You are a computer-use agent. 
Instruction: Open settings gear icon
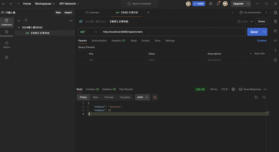pyautogui.click(x=211, y=4)
